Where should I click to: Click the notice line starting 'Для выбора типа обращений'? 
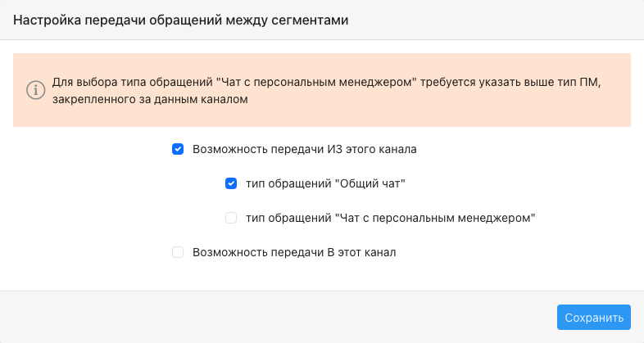[x=327, y=82]
